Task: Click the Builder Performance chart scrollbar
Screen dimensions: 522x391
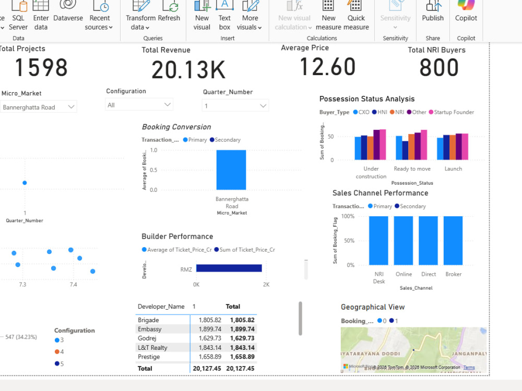Action: coord(306,270)
